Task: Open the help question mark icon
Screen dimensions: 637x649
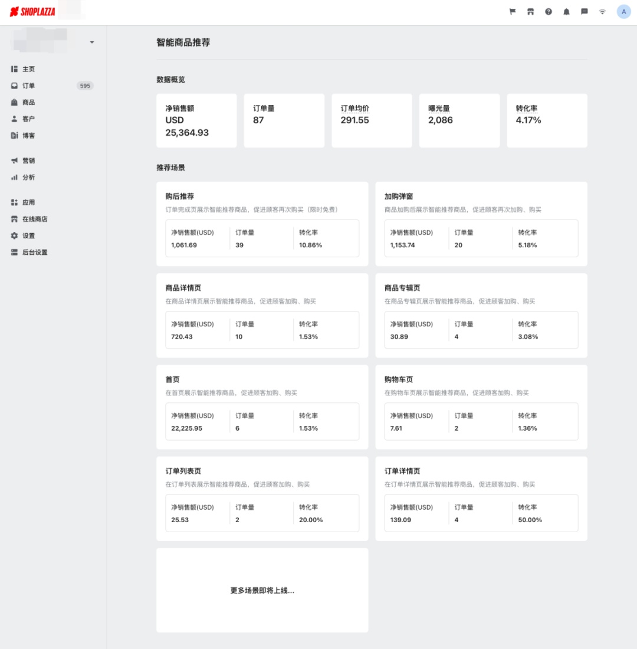Action: [x=549, y=12]
